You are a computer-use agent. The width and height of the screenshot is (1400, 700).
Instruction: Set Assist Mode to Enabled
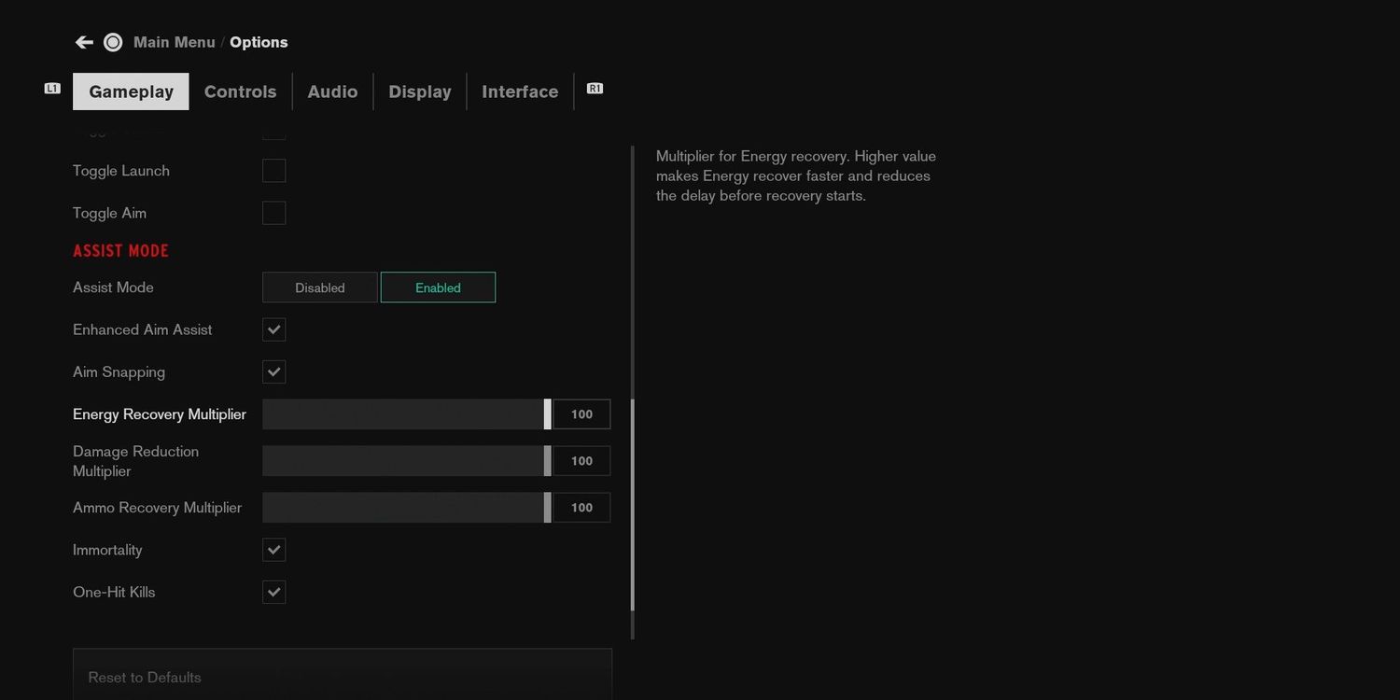click(438, 287)
